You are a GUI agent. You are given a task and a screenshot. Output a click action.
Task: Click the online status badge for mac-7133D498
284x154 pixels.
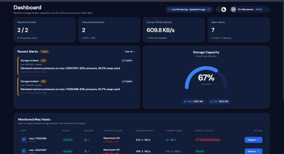point(68,140)
